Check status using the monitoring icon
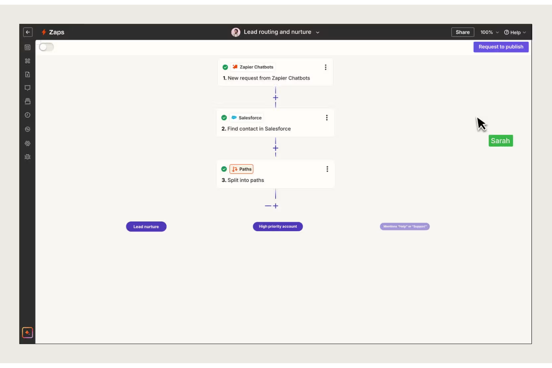 point(27,129)
